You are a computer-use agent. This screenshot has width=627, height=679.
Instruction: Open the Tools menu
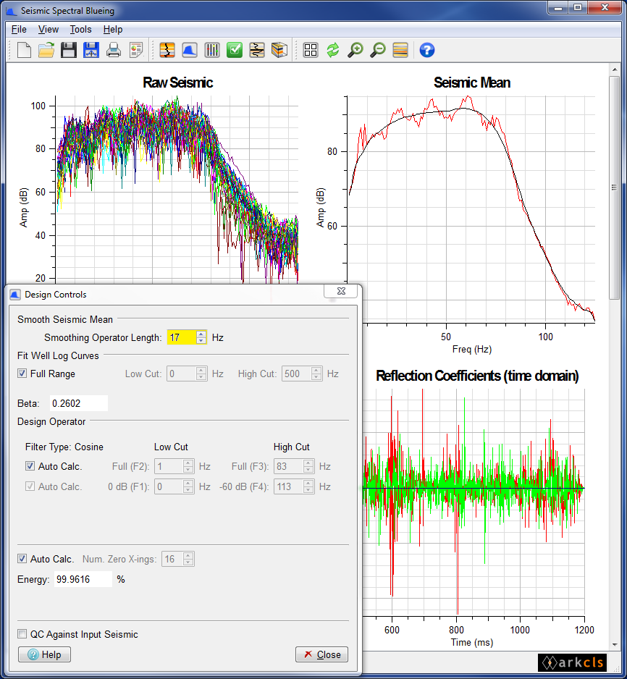(80, 30)
